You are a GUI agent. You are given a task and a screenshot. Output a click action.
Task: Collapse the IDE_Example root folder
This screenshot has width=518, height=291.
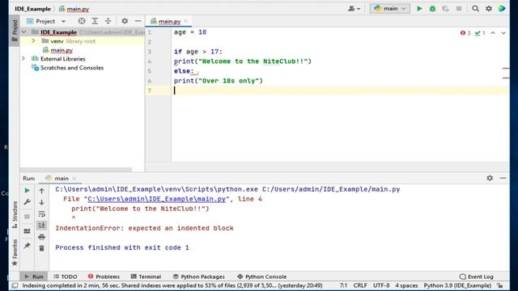[23, 32]
